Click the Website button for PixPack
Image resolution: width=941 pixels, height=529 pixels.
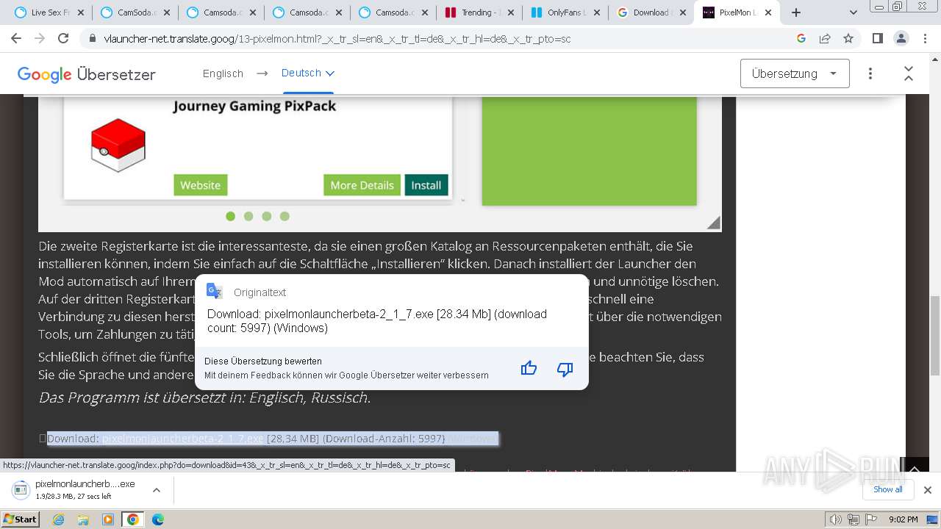pos(201,185)
